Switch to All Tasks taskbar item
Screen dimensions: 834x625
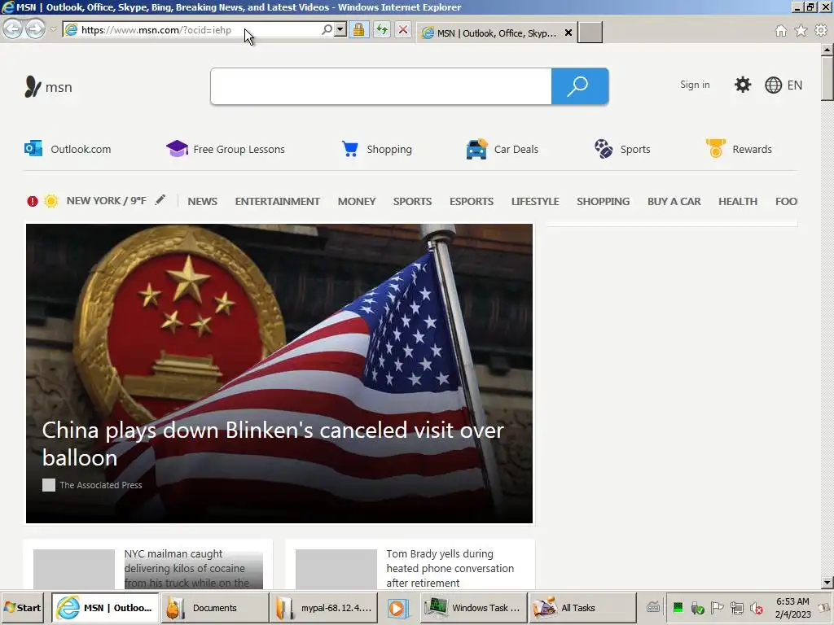[x=583, y=607]
